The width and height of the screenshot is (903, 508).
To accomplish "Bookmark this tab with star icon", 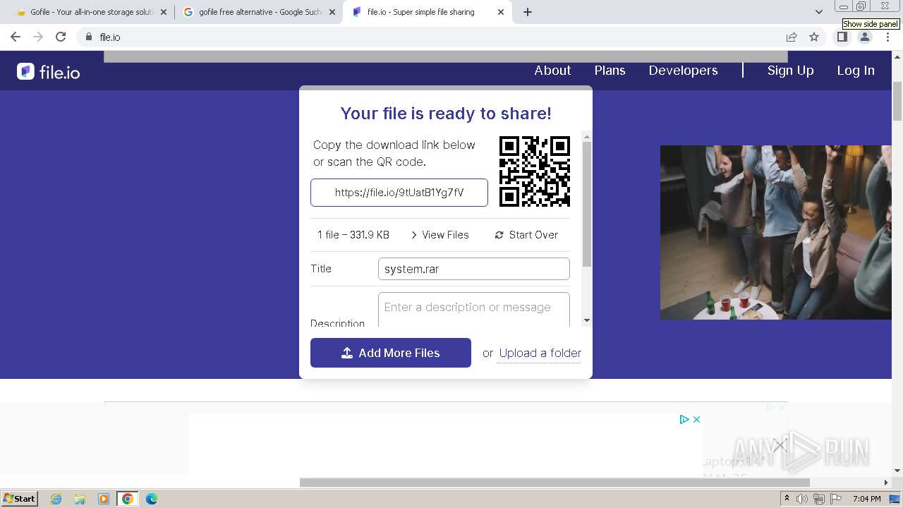I will coord(814,37).
